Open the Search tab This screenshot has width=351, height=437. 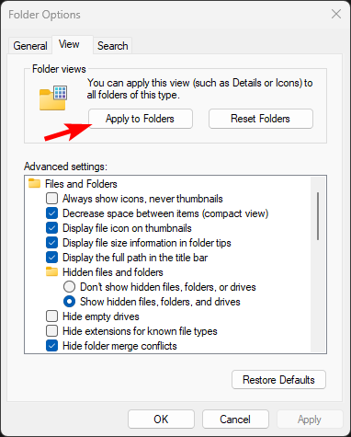[112, 46]
